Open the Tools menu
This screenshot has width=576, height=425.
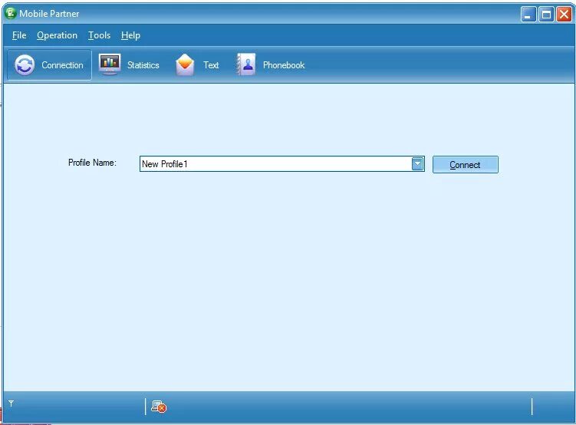point(99,35)
